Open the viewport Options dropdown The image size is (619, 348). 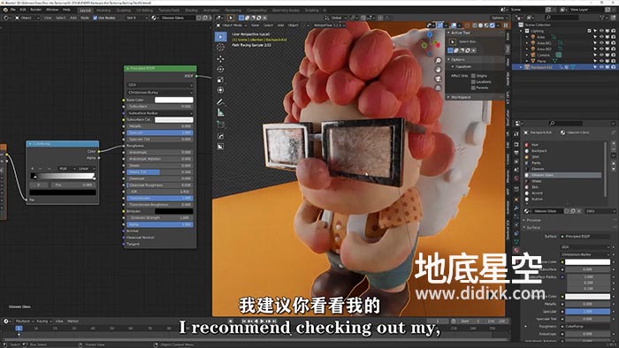(499, 18)
